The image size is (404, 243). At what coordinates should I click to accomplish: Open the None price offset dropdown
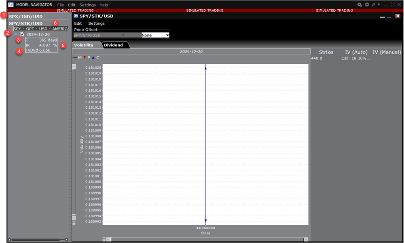155,35
